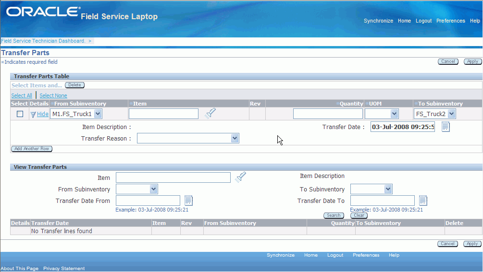Click the Hide details triangle icon

pos(33,115)
